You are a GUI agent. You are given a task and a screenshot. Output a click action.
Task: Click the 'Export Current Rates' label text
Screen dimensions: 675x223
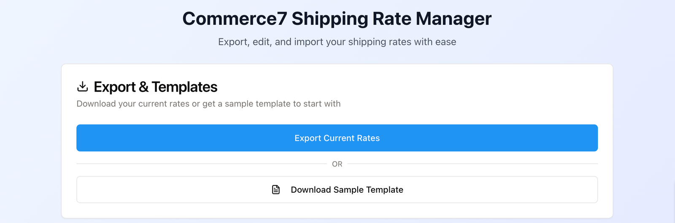tap(337, 138)
